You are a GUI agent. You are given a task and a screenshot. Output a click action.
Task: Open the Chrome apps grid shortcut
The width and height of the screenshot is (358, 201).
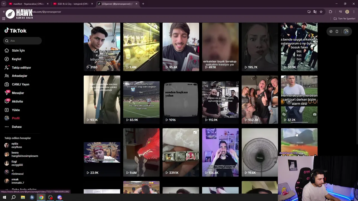[4, 19]
